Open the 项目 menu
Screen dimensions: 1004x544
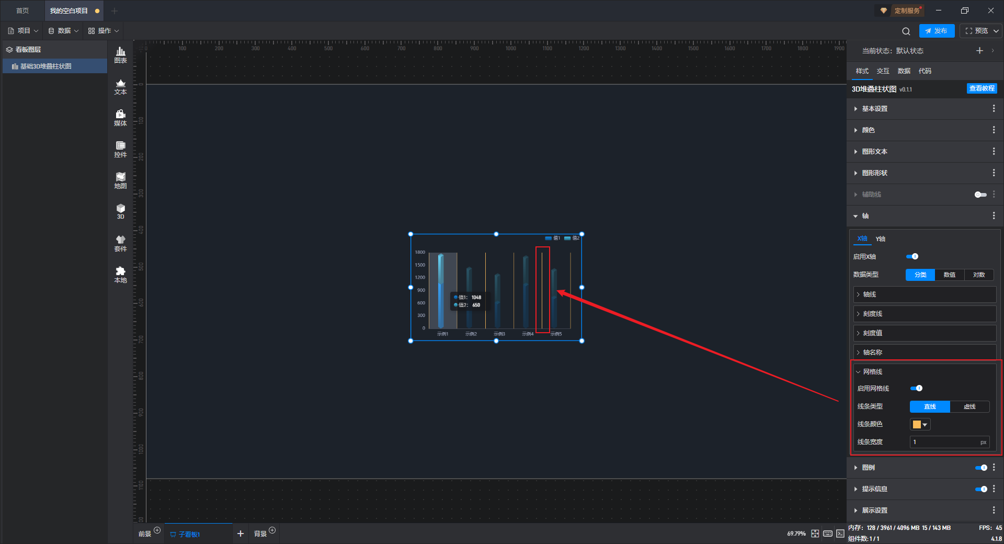(23, 31)
